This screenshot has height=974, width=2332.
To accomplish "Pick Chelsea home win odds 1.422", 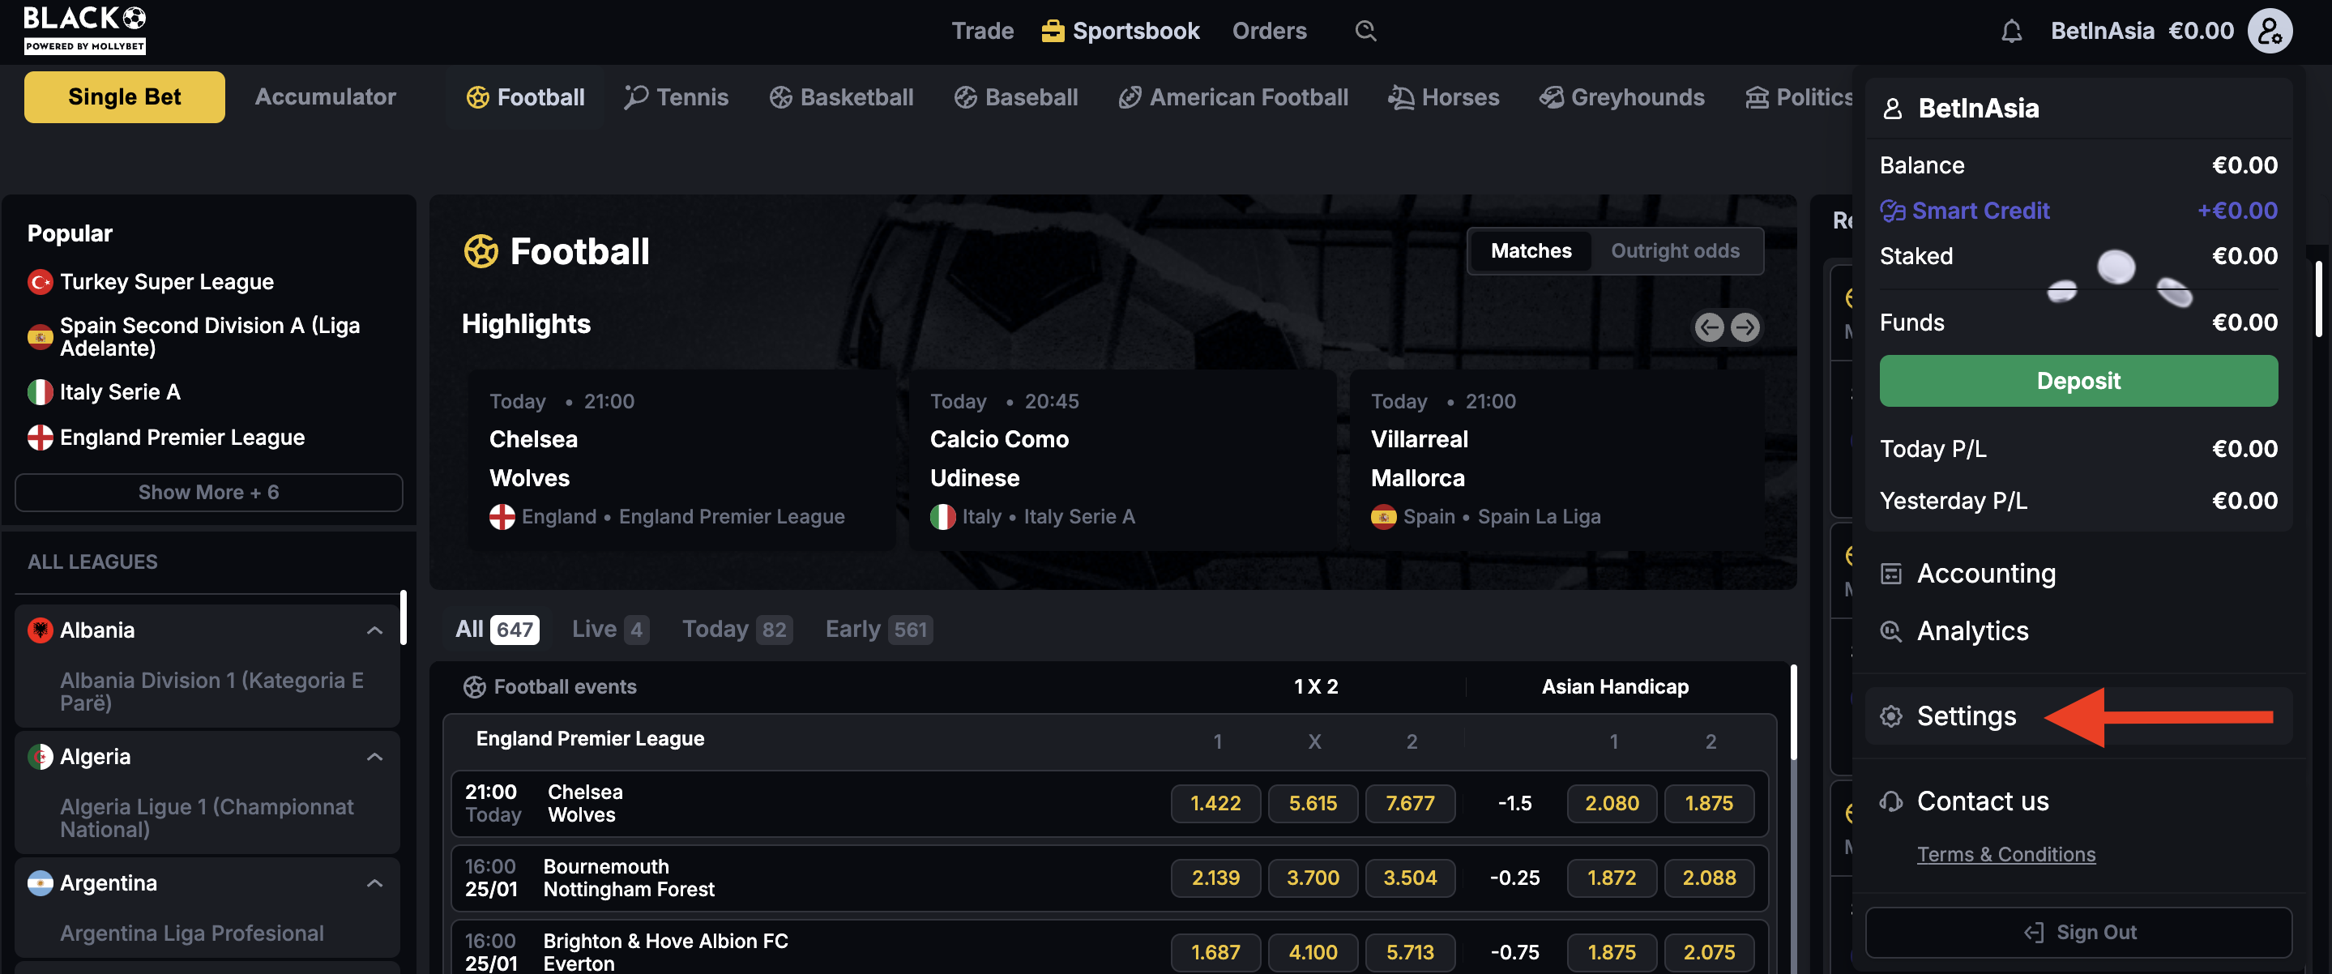I will 1215,803.
